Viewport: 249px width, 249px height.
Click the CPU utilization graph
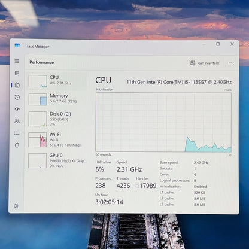[x=163, y=122]
